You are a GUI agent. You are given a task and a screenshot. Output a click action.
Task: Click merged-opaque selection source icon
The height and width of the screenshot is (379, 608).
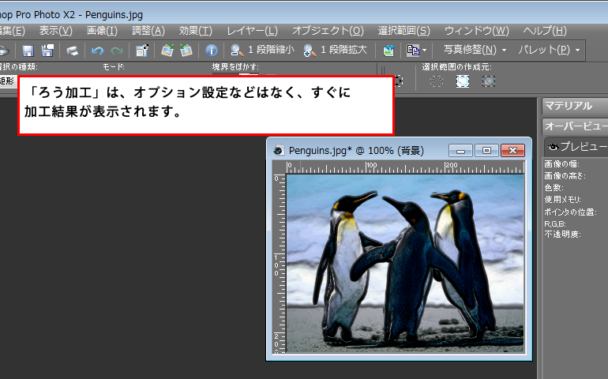click(489, 81)
